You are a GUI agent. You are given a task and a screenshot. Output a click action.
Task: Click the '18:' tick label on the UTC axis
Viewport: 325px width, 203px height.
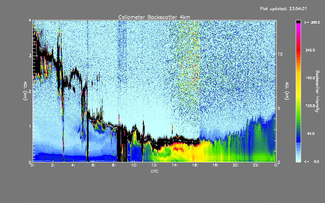[215, 165]
